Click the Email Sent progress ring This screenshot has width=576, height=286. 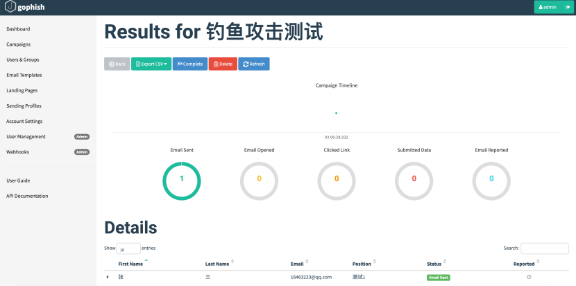click(181, 179)
